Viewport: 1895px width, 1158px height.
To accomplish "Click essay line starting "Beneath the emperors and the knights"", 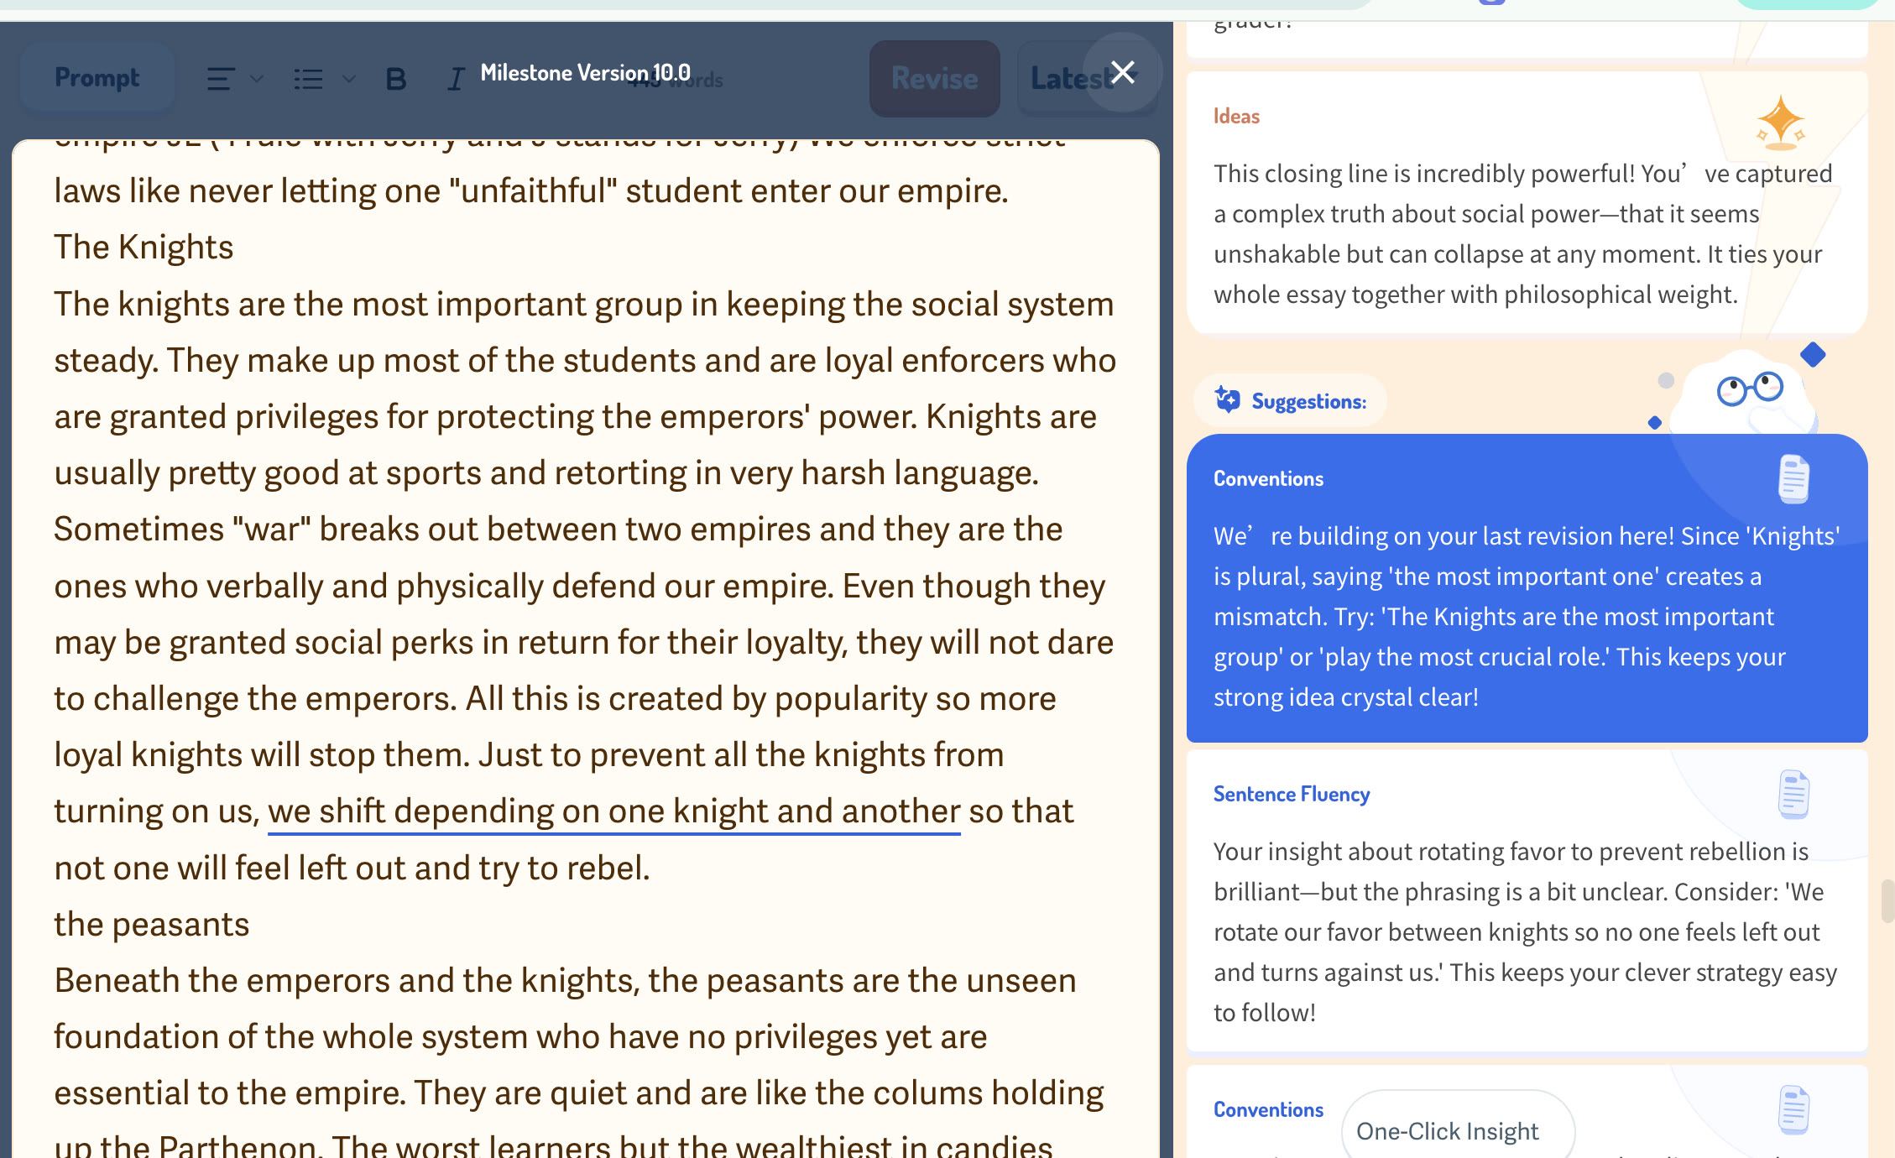I will 566,981.
